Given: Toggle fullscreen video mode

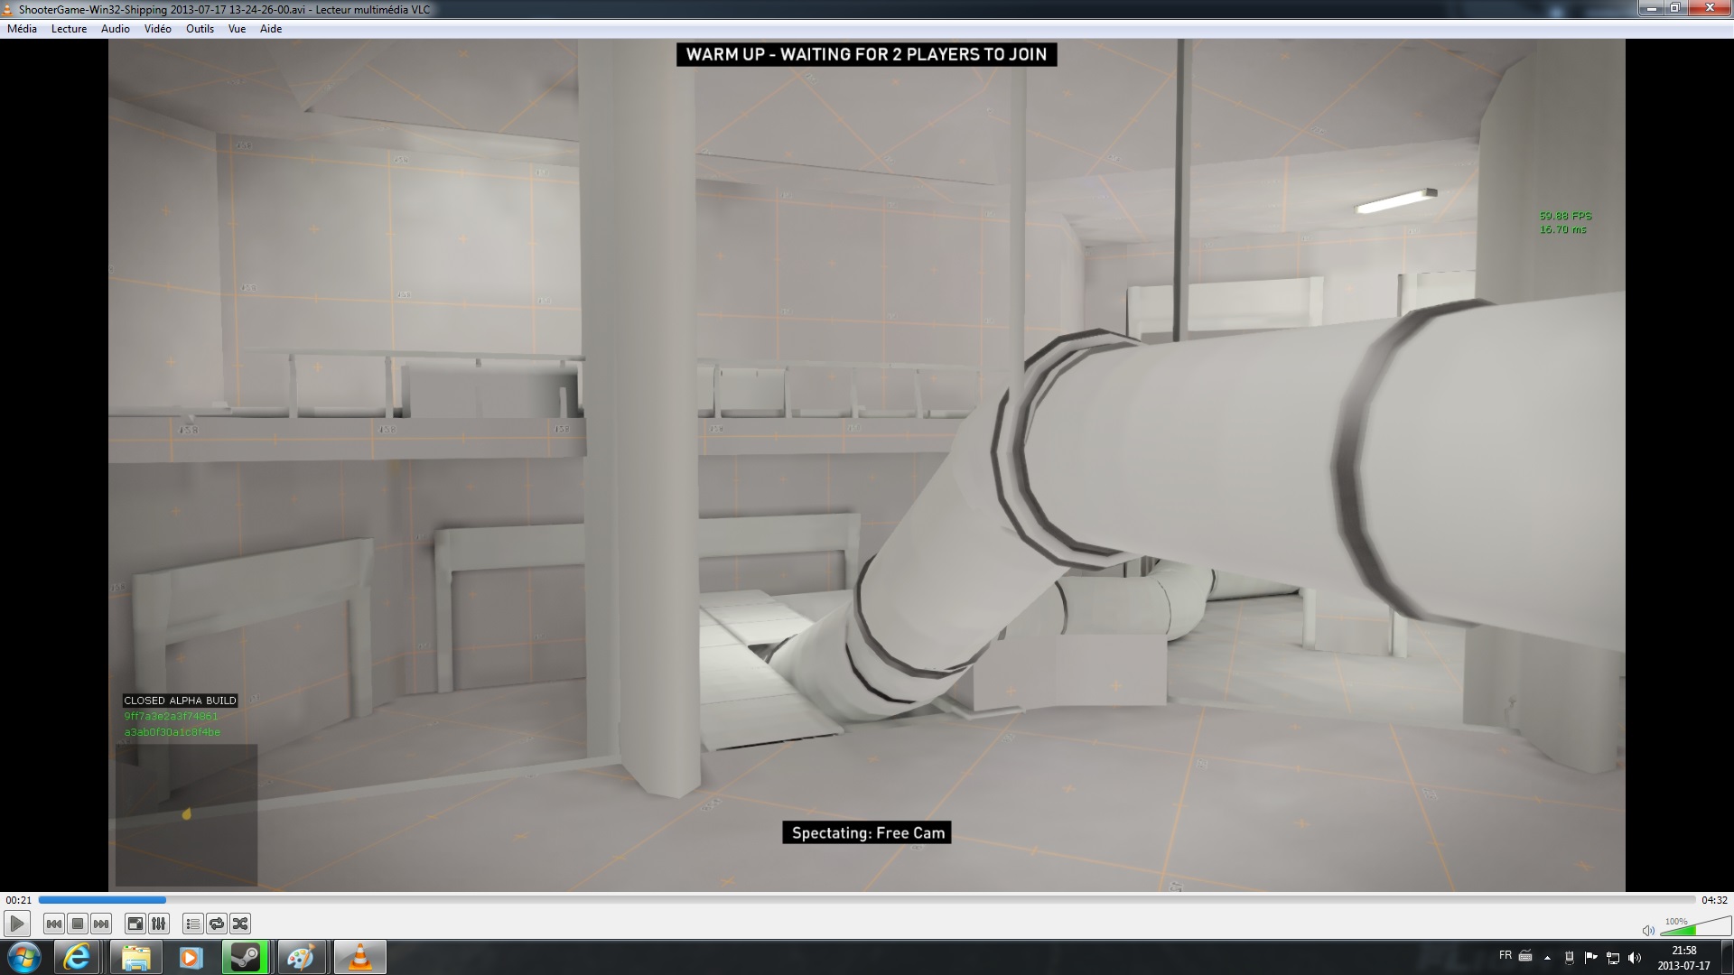Looking at the screenshot, I should (135, 924).
